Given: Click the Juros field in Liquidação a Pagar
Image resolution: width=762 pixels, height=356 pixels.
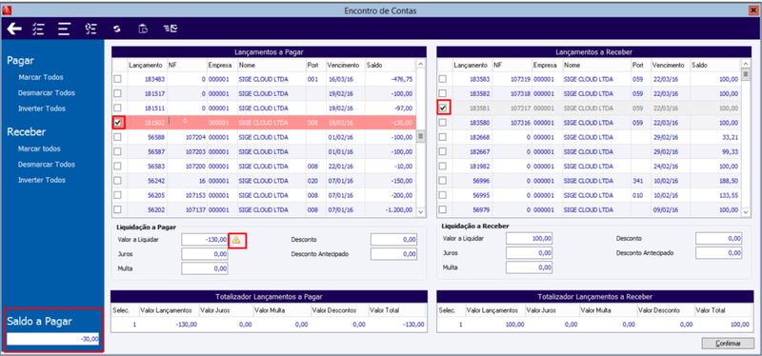Looking at the screenshot, I should pos(205,253).
